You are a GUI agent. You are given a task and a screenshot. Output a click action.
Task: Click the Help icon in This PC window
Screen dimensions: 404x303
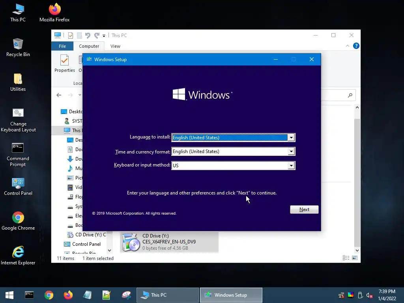pos(356,46)
